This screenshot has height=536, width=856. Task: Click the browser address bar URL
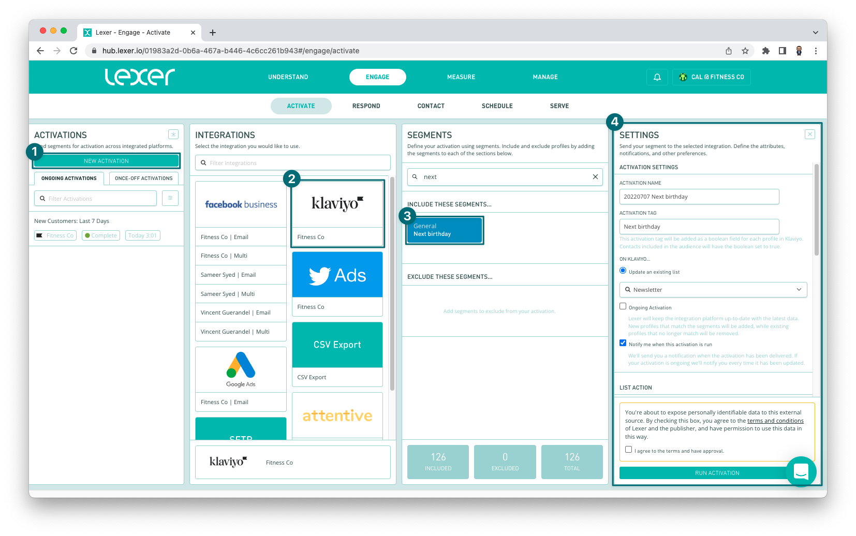(x=231, y=51)
